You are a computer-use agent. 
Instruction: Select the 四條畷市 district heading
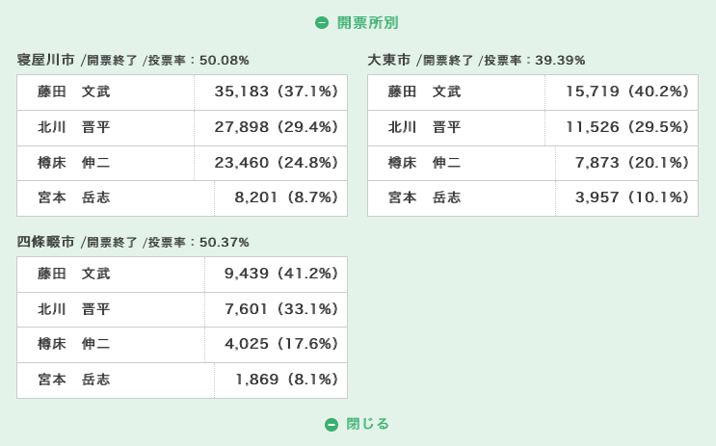coord(46,242)
